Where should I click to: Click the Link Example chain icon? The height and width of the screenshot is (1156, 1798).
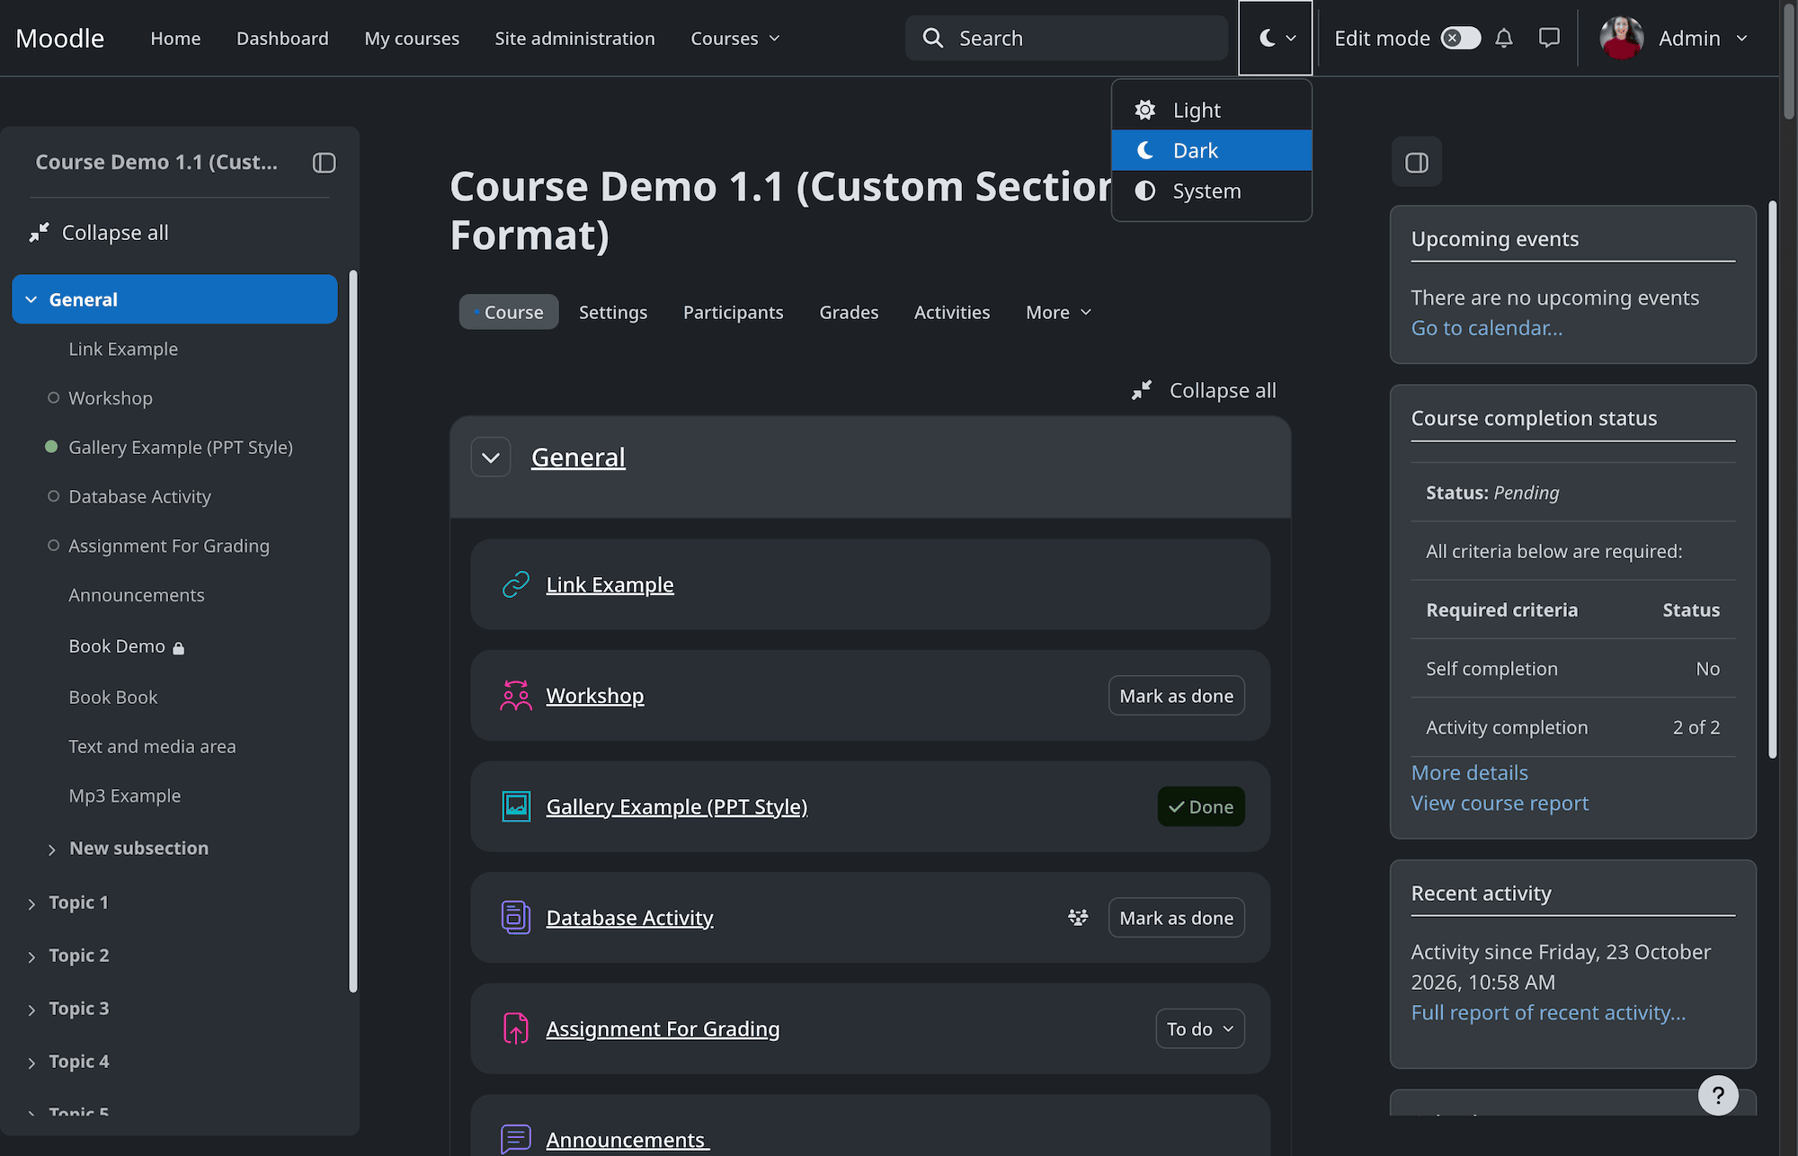tap(516, 584)
